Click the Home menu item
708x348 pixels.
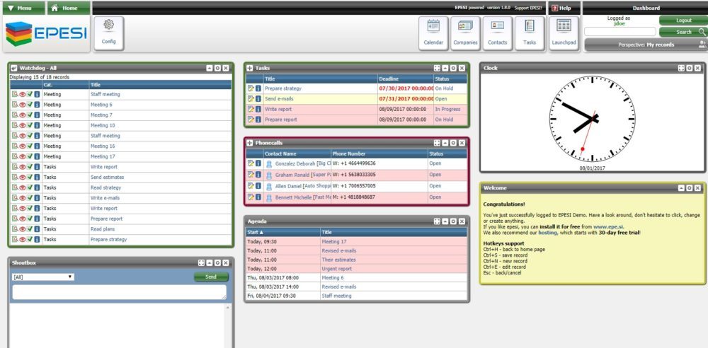[x=69, y=8]
